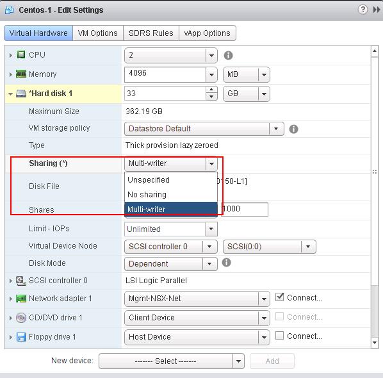Click the CPU info icon

(228, 56)
